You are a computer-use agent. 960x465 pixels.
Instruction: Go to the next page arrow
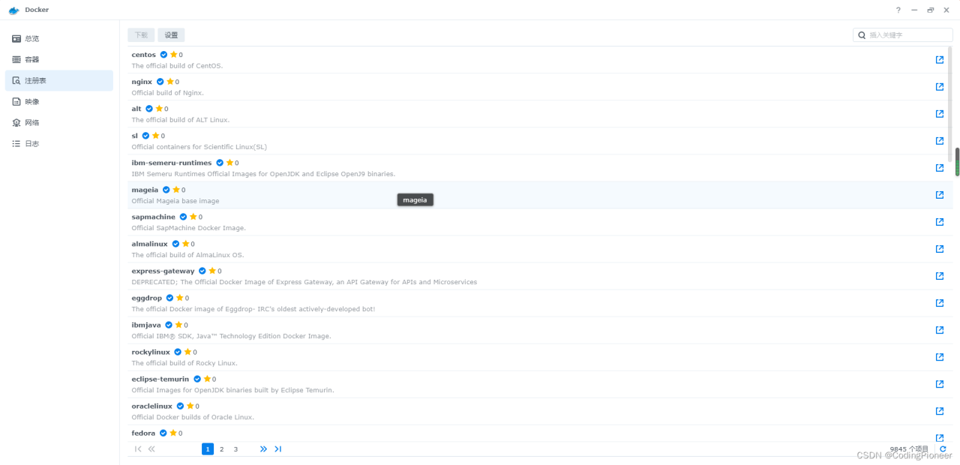263,449
